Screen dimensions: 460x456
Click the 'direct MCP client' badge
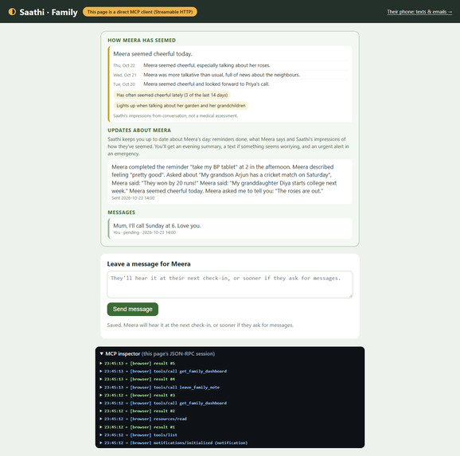140,12
